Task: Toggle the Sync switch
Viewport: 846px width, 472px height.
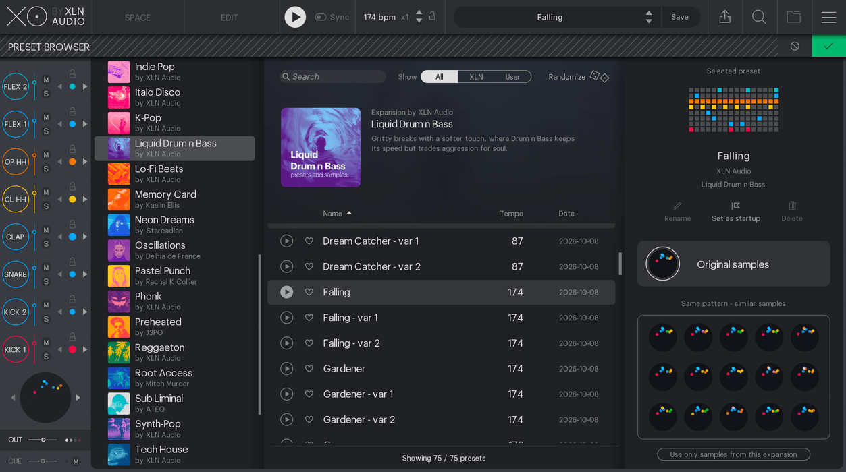Action: point(321,17)
